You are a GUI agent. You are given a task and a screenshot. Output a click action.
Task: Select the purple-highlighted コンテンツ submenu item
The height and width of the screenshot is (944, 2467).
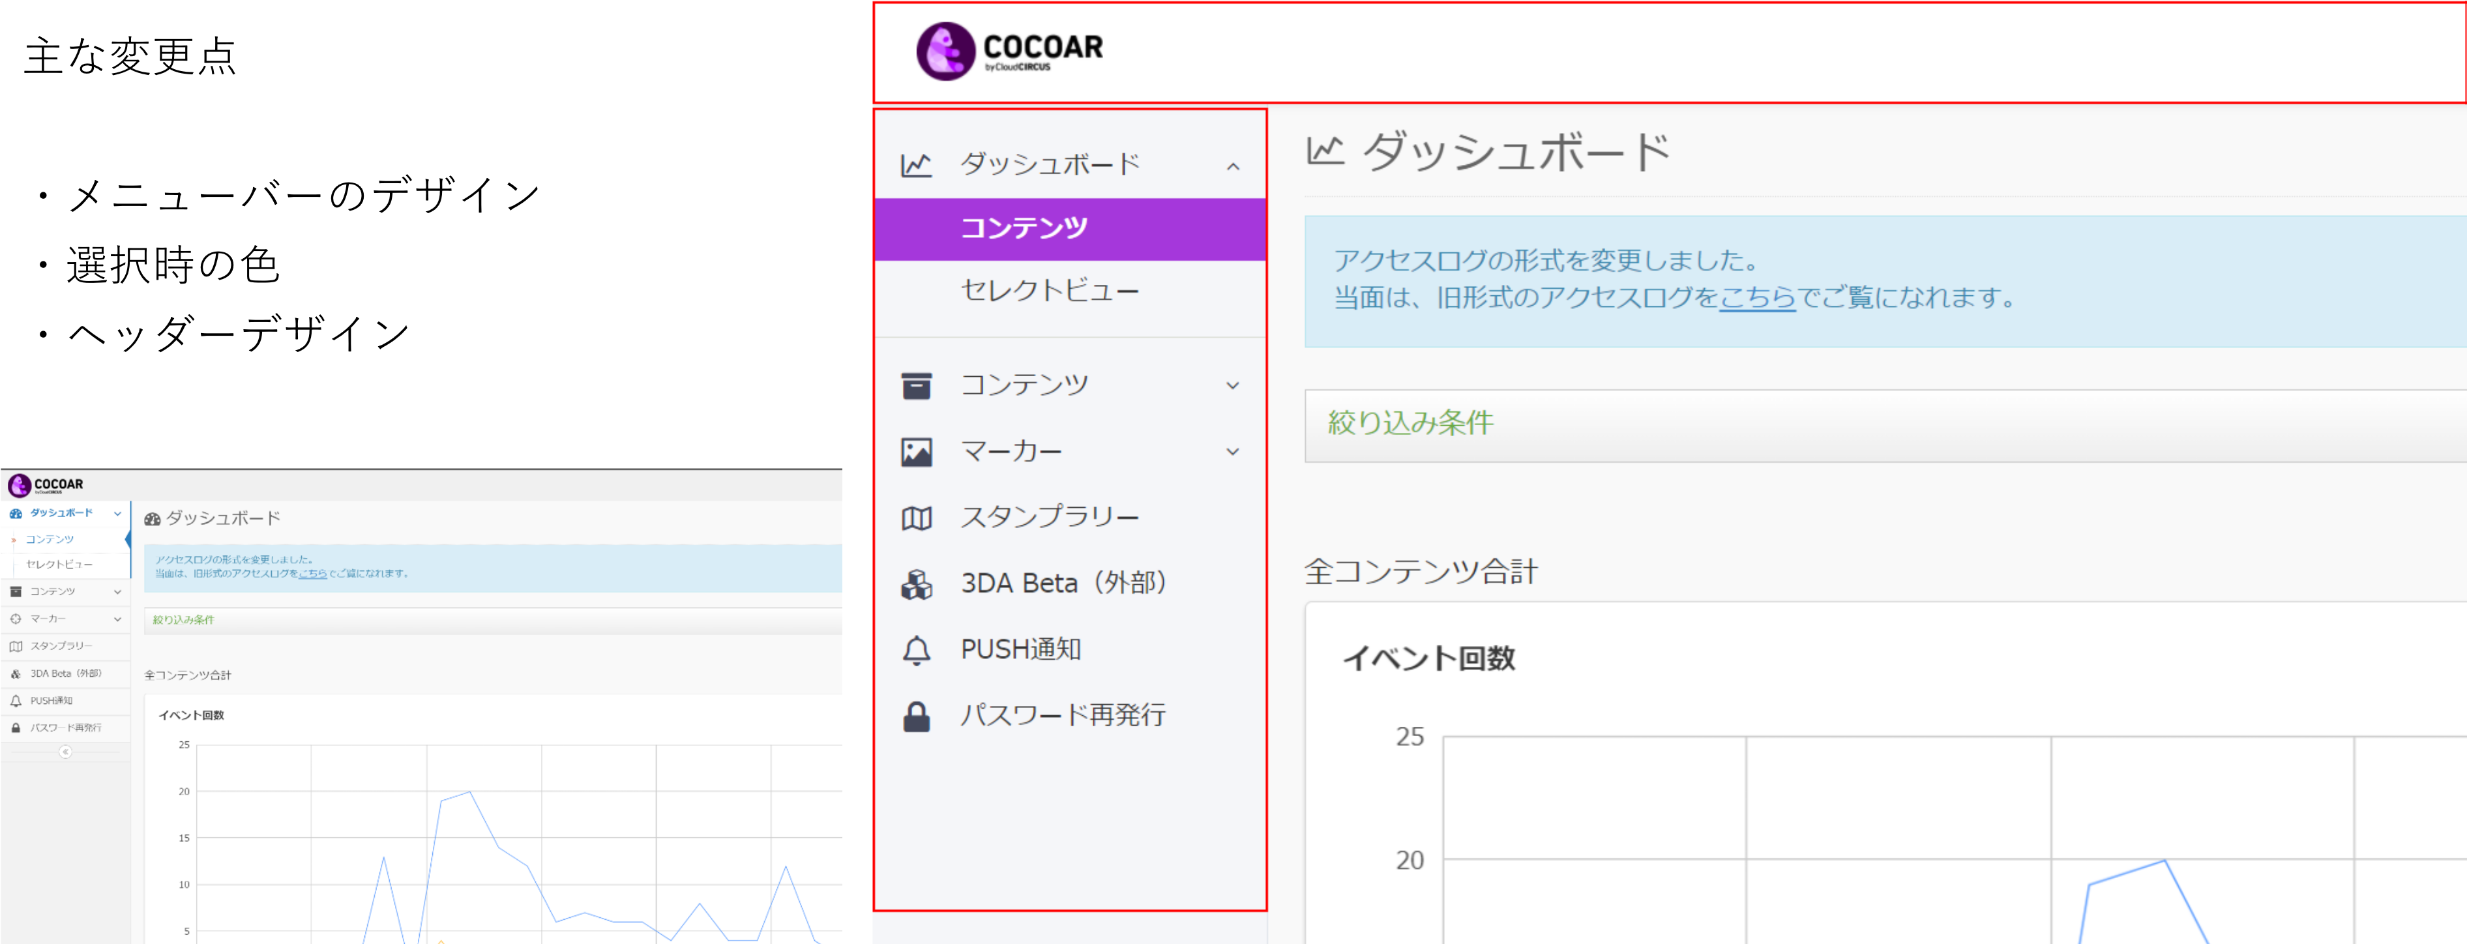tap(1070, 229)
